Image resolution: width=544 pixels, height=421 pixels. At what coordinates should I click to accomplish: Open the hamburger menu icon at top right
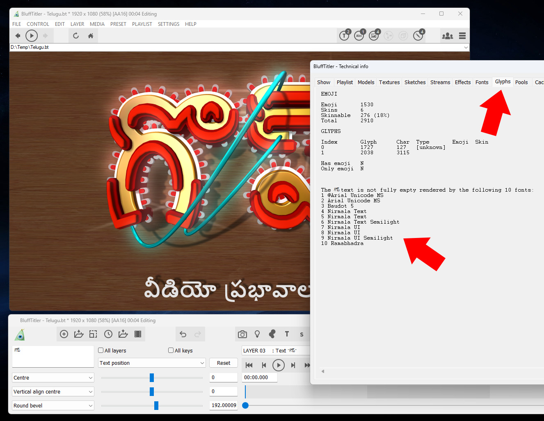(x=462, y=36)
